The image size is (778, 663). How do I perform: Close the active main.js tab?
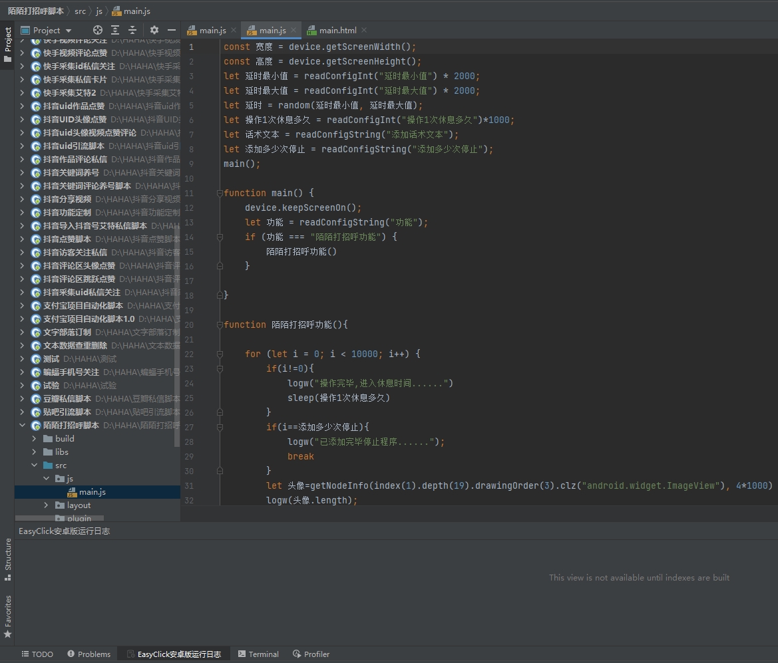[x=293, y=30]
